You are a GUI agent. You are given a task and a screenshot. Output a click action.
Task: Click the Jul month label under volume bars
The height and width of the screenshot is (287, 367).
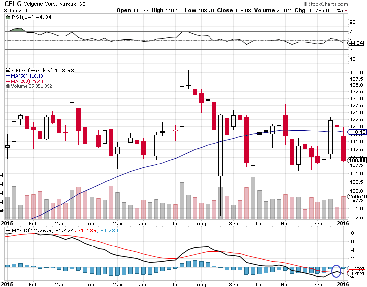pos(175,223)
